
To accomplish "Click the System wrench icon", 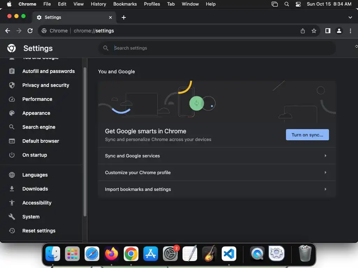I will (x=12, y=217).
